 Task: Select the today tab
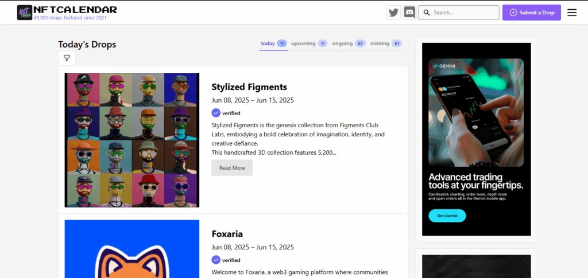(274, 44)
